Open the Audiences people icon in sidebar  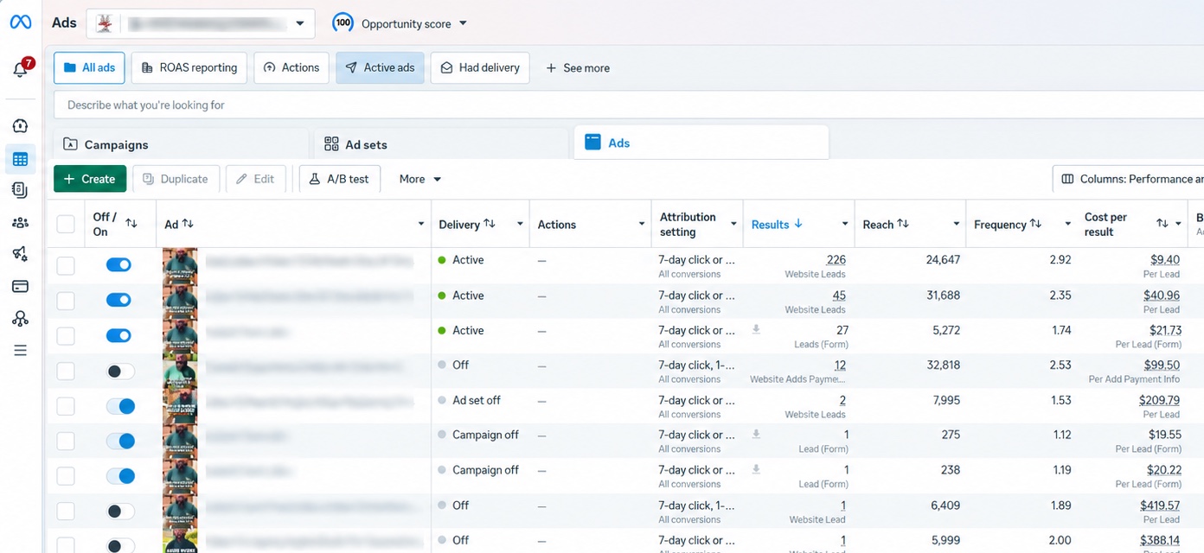[x=21, y=222]
